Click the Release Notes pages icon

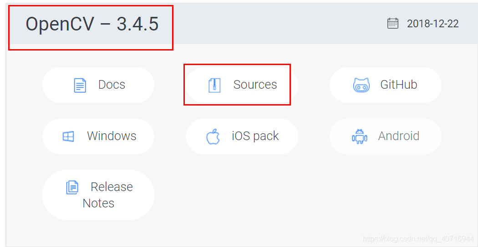(72, 187)
